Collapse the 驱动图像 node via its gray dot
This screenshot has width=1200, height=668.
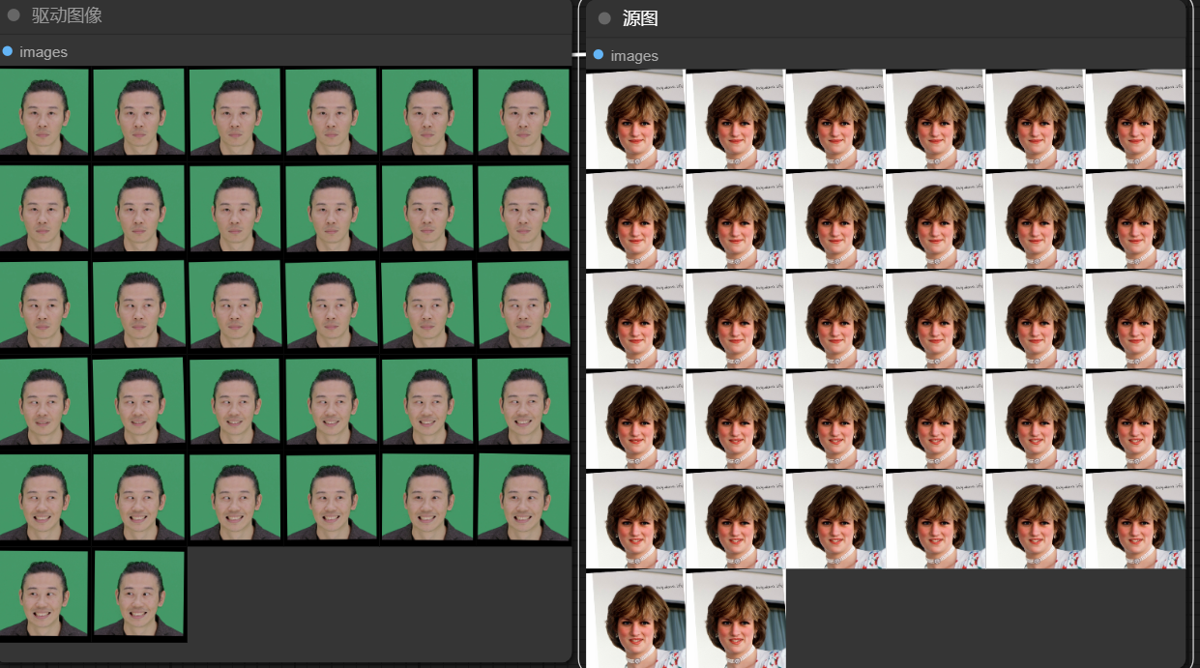tap(14, 15)
